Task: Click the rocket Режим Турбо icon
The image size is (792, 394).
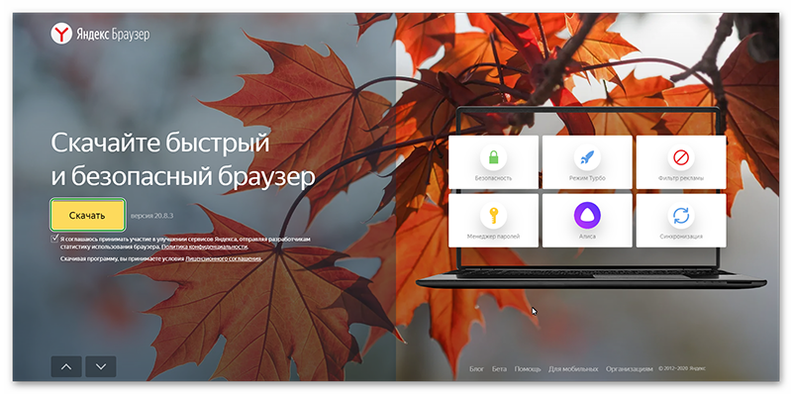Action: pos(587,157)
